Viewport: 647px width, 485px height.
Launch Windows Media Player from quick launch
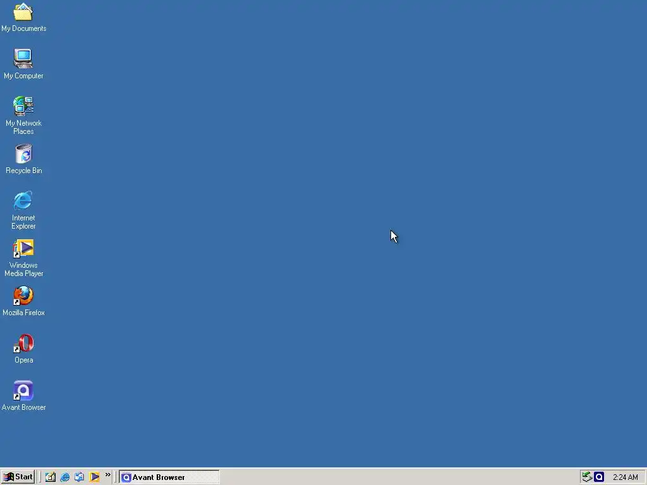[94, 477]
